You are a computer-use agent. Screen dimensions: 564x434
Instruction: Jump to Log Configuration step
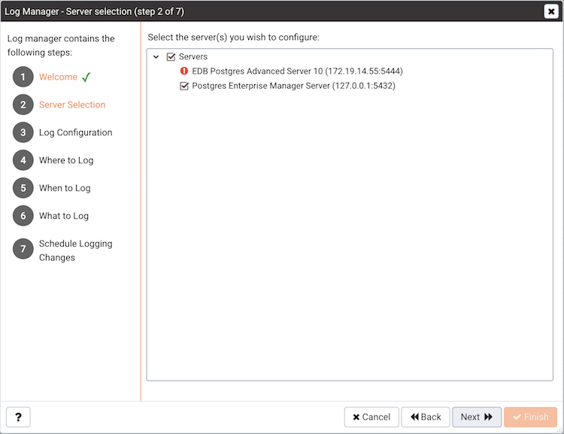pos(75,132)
